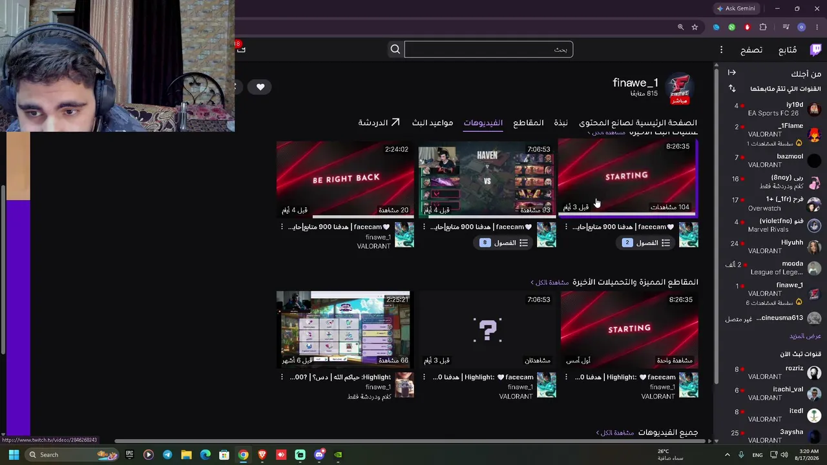Open the مُتابع navigation link

788,50
